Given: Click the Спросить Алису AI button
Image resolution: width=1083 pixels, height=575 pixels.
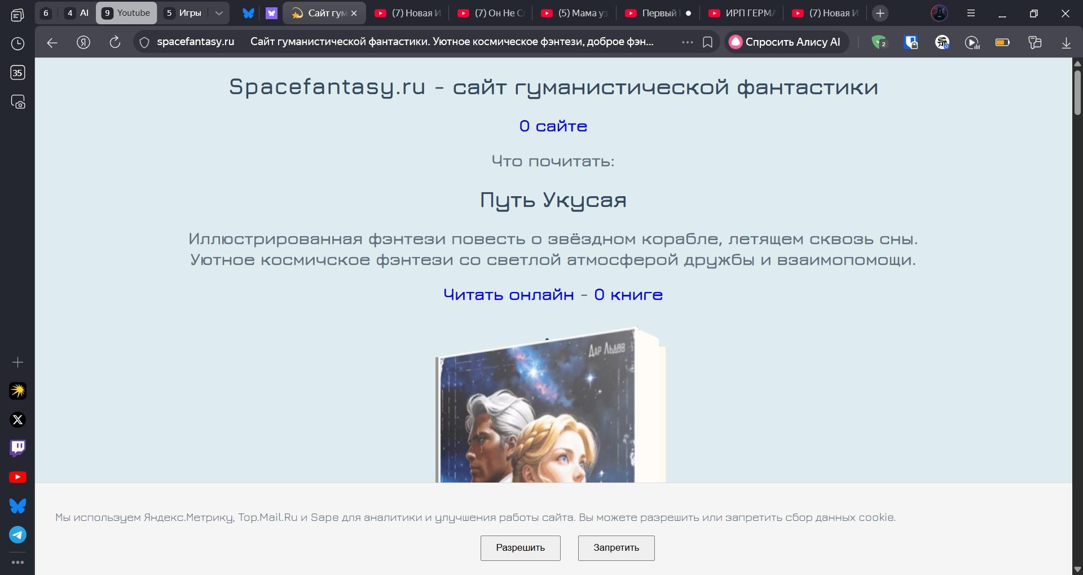Looking at the screenshot, I should click(x=786, y=42).
